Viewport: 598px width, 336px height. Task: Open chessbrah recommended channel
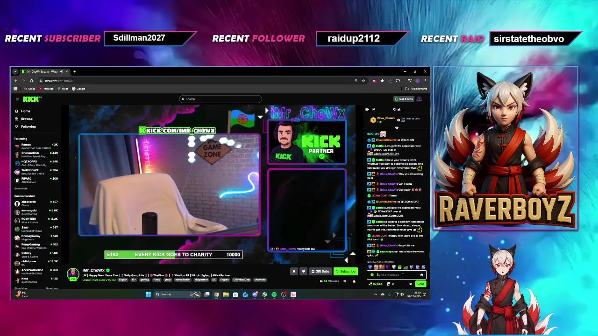(36, 203)
